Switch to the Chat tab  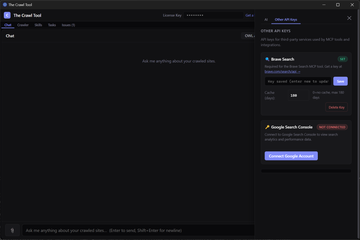pyautogui.click(x=8, y=25)
